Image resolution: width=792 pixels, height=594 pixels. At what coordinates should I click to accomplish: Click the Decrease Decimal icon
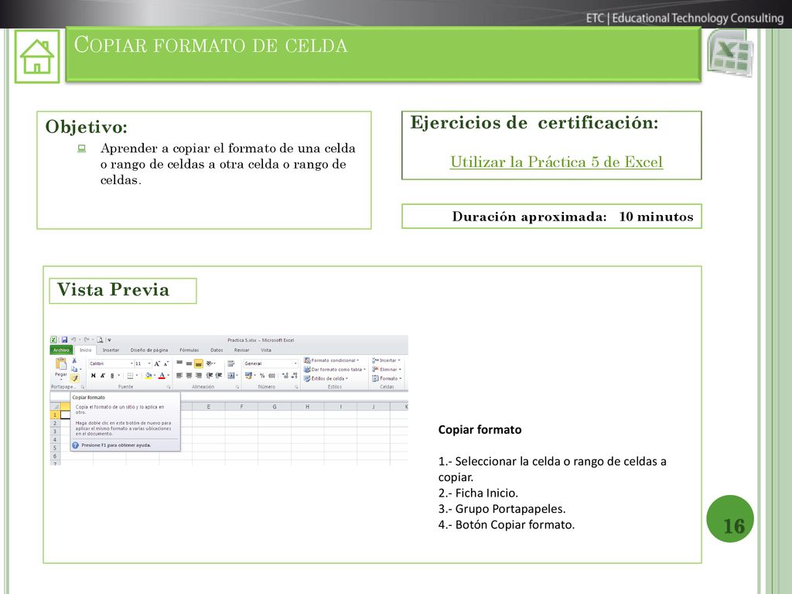[294, 375]
